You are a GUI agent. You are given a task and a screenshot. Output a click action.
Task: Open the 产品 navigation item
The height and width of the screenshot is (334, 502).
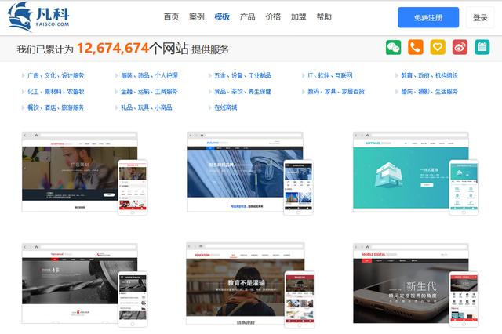point(248,16)
